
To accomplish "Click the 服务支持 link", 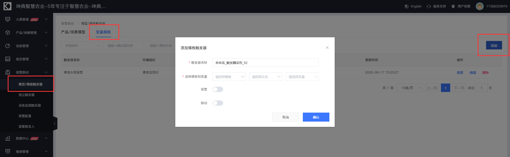I will click(439, 6).
